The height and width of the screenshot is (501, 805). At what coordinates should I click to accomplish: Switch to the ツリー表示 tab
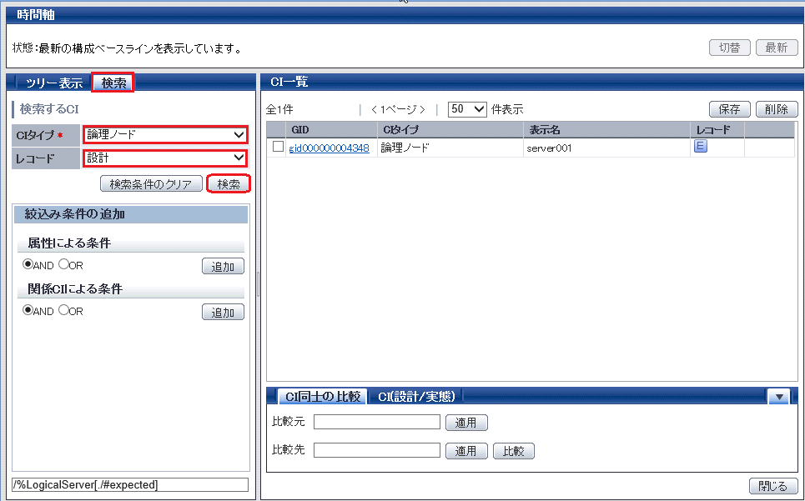[54, 83]
